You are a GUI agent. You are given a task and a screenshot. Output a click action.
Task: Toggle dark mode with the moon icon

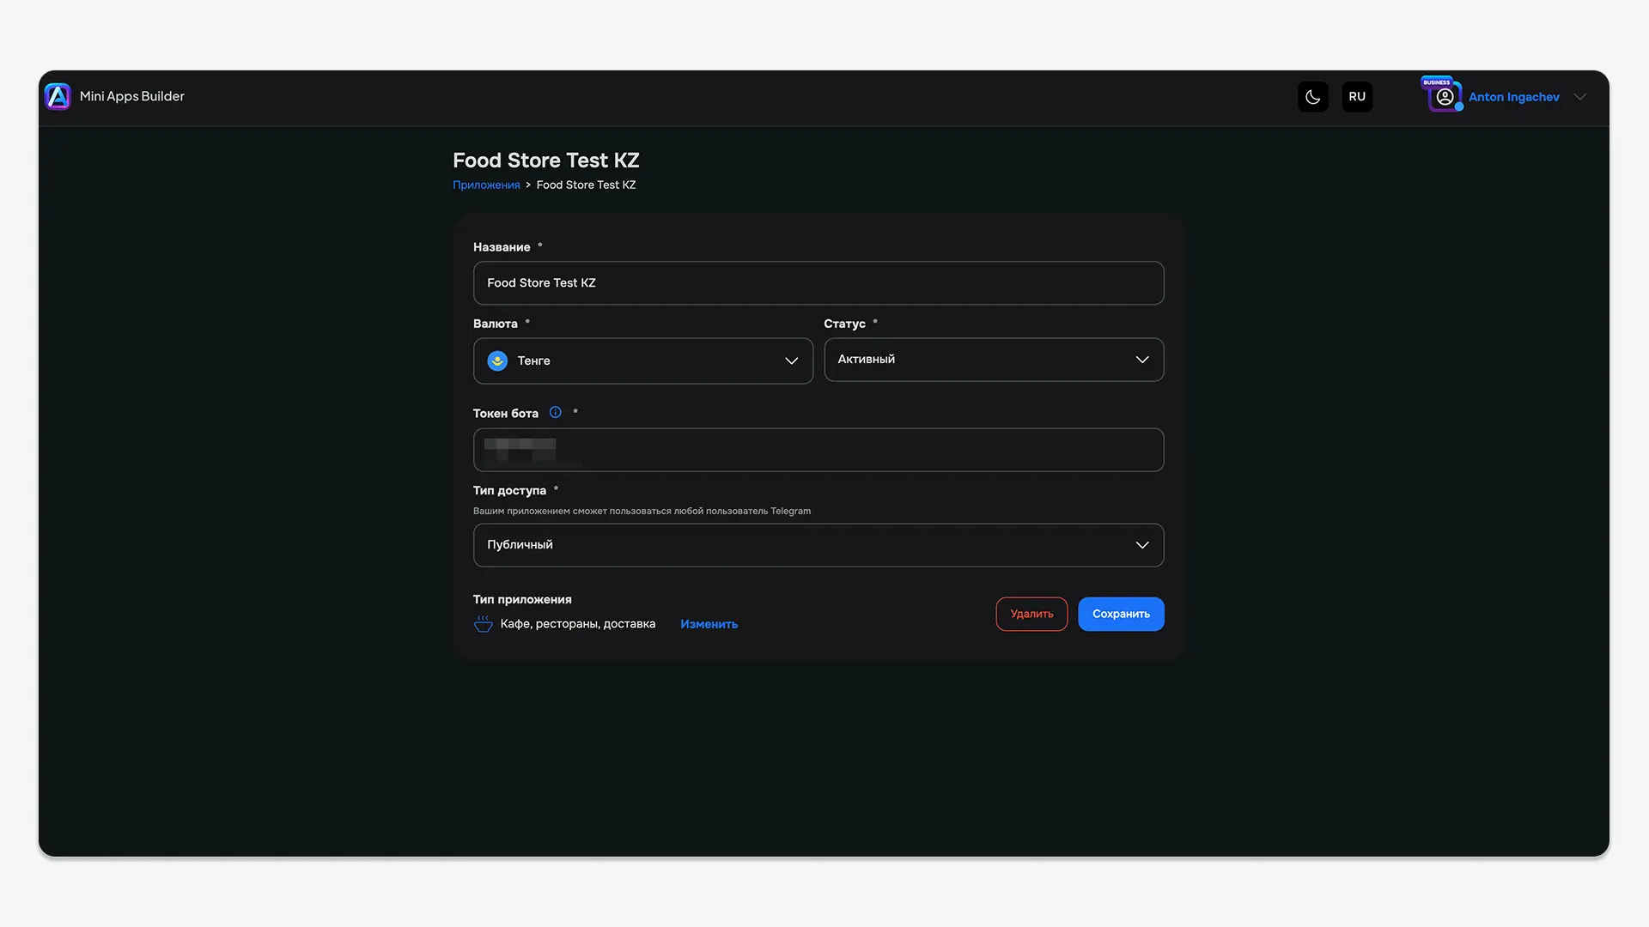click(x=1312, y=97)
